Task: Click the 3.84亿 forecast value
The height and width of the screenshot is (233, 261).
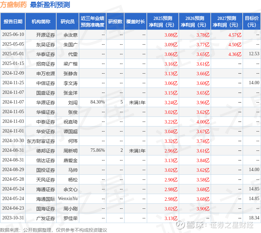Action: pyautogui.click(x=203, y=160)
